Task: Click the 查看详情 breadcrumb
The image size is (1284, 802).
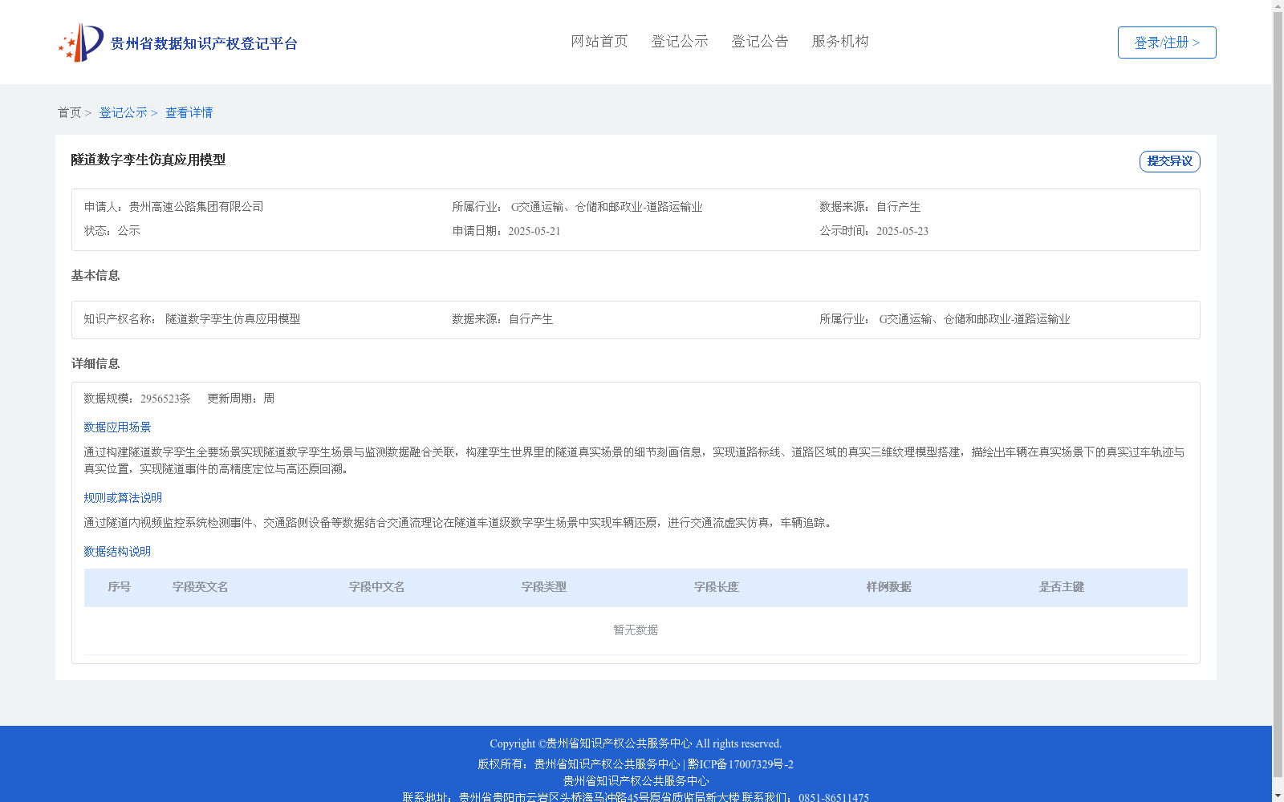Action: click(189, 113)
